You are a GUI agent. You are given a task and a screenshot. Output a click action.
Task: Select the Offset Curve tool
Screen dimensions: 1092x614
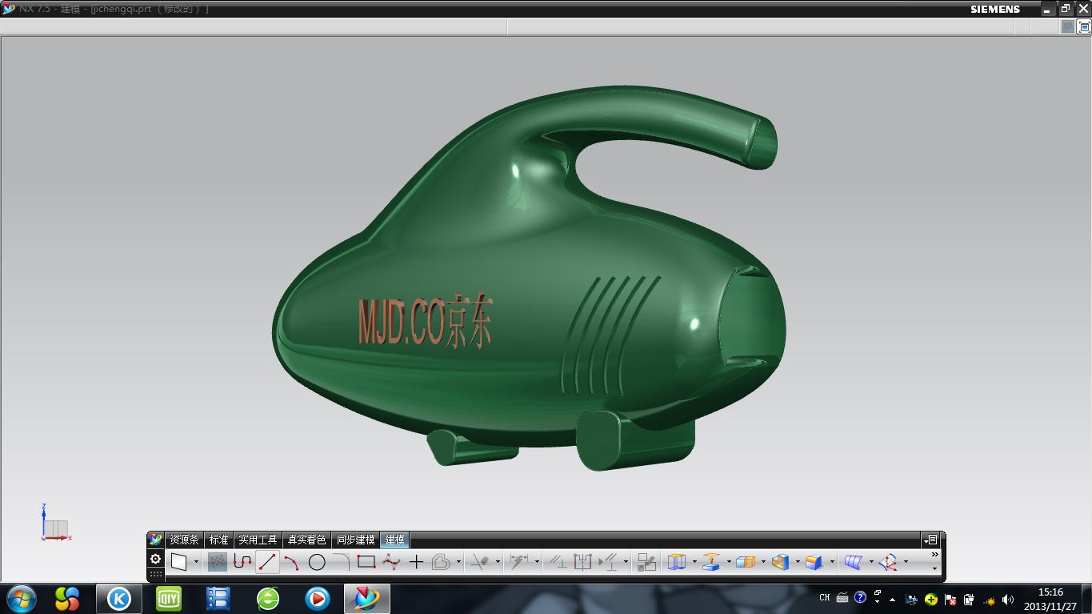pyautogui.click(x=441, y=563)
